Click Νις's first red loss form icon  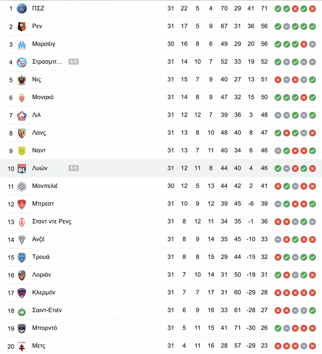(x=278, y=80)
